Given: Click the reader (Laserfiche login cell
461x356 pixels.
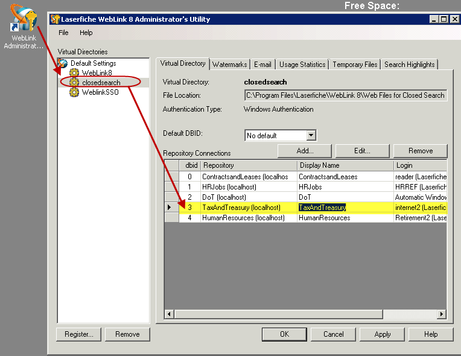Looking at the screenshot, I should point(421,177).
